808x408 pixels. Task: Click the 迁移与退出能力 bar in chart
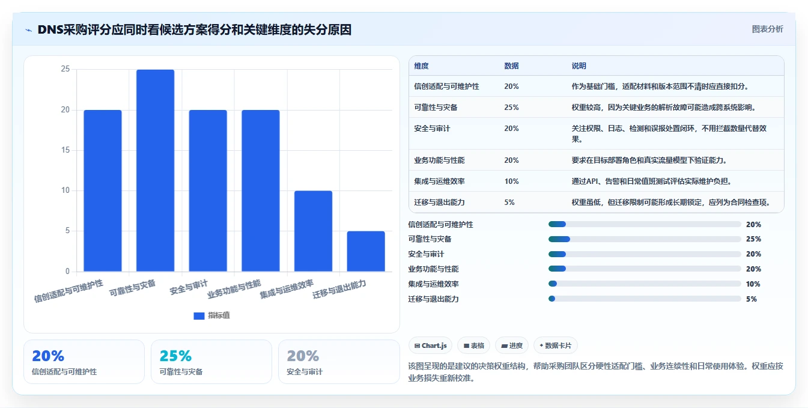(366, 251)
